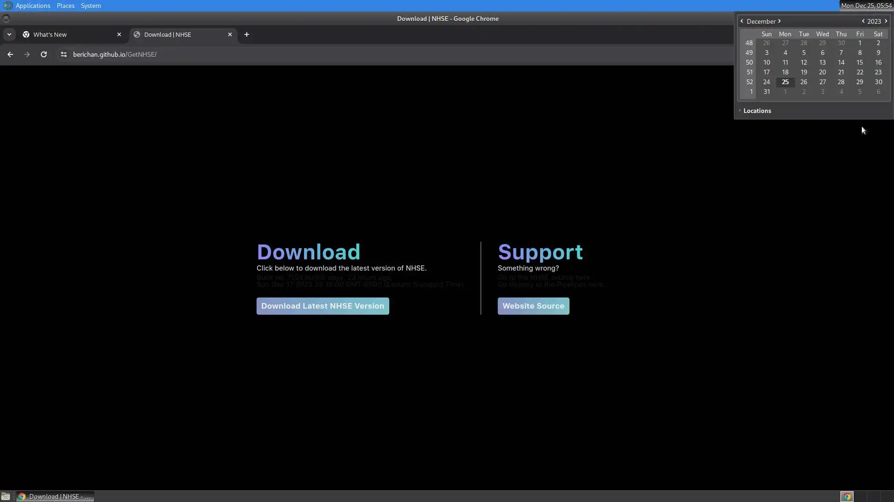Image resolution: width=894 pixels, height=502 pixels.
Task: Click the browser back arrow
Action: click(10, 54)
